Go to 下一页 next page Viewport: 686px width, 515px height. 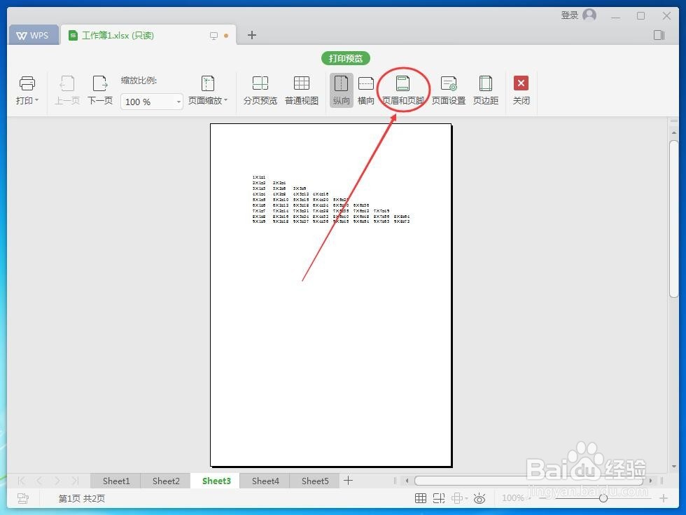[x=99, y=90]
